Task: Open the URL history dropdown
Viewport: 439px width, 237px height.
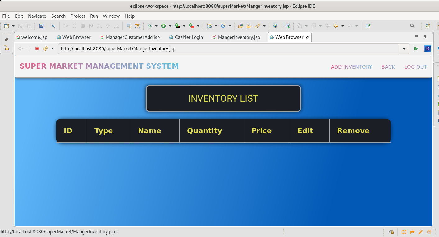Action: (x=404, y=48)
